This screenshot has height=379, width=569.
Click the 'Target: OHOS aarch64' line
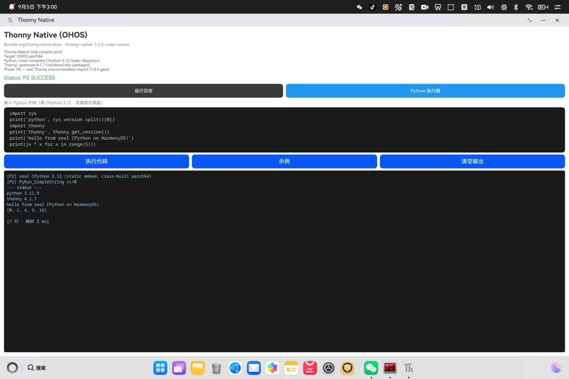pyautogui.click(x=23, y=56)
